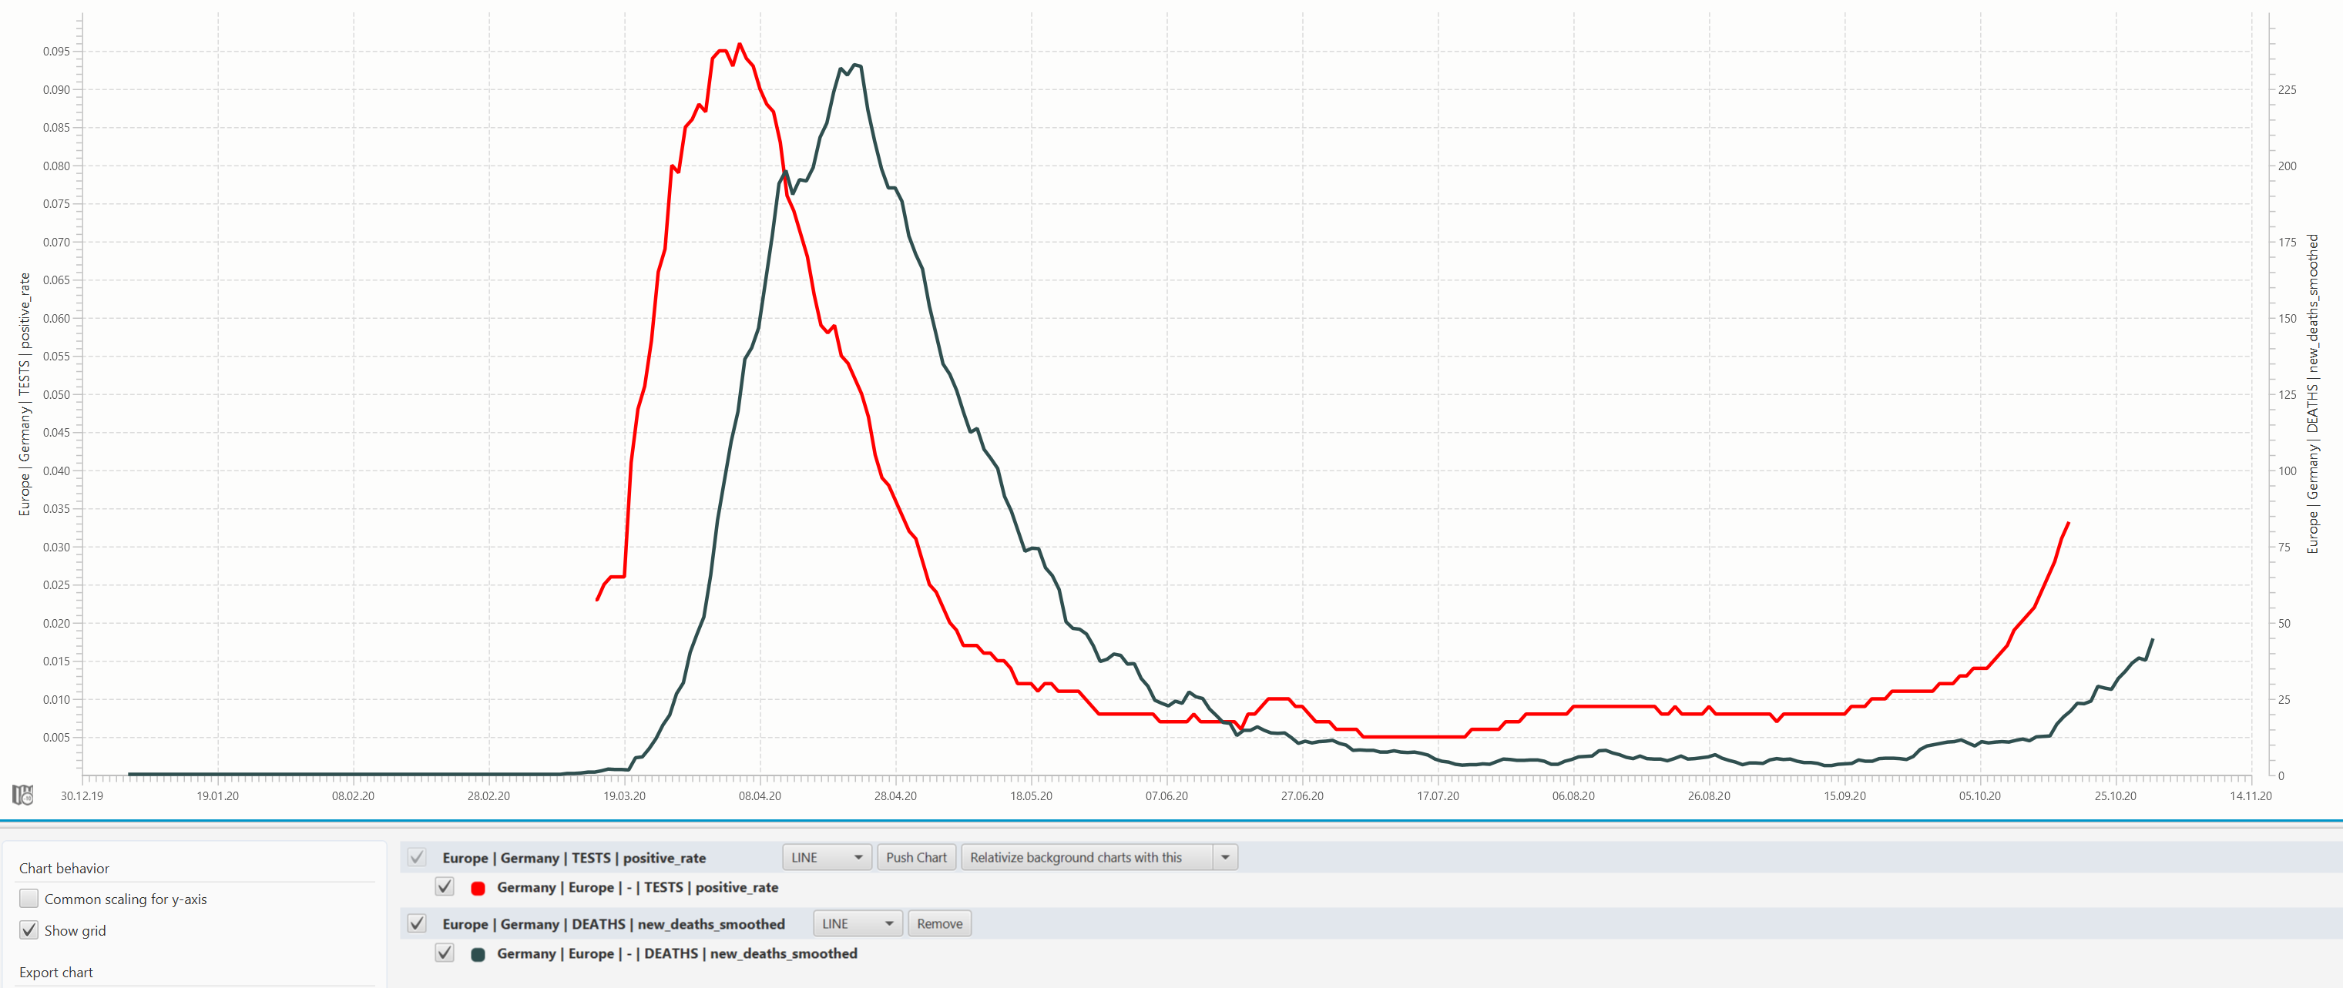Click the Remove button for DEATHS chart
Screen dimensions: 2343x988
pos(938,923)
